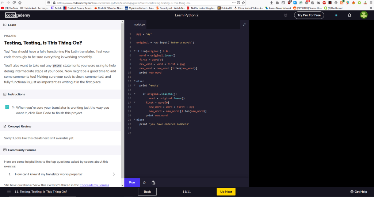Click the Run button
The width and height of the screenshot is (374, 197).
132,182
